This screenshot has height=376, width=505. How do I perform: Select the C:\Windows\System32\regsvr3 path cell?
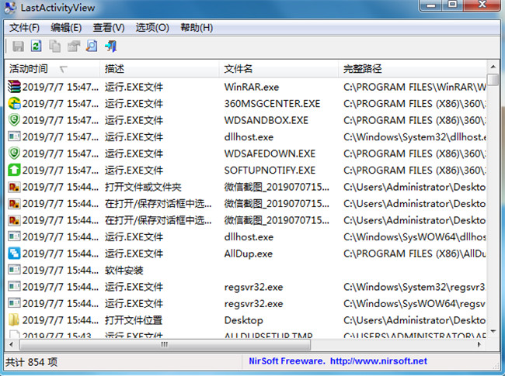(415, 287)
